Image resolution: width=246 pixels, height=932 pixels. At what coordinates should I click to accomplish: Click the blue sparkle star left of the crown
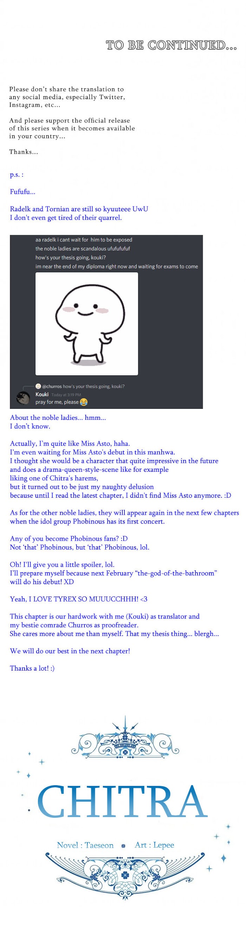42,762
